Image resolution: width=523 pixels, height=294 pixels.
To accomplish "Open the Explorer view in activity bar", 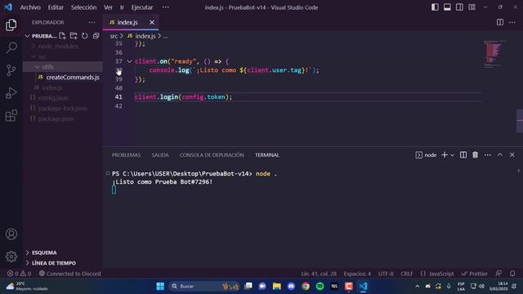I will click(x=11, y=25).
